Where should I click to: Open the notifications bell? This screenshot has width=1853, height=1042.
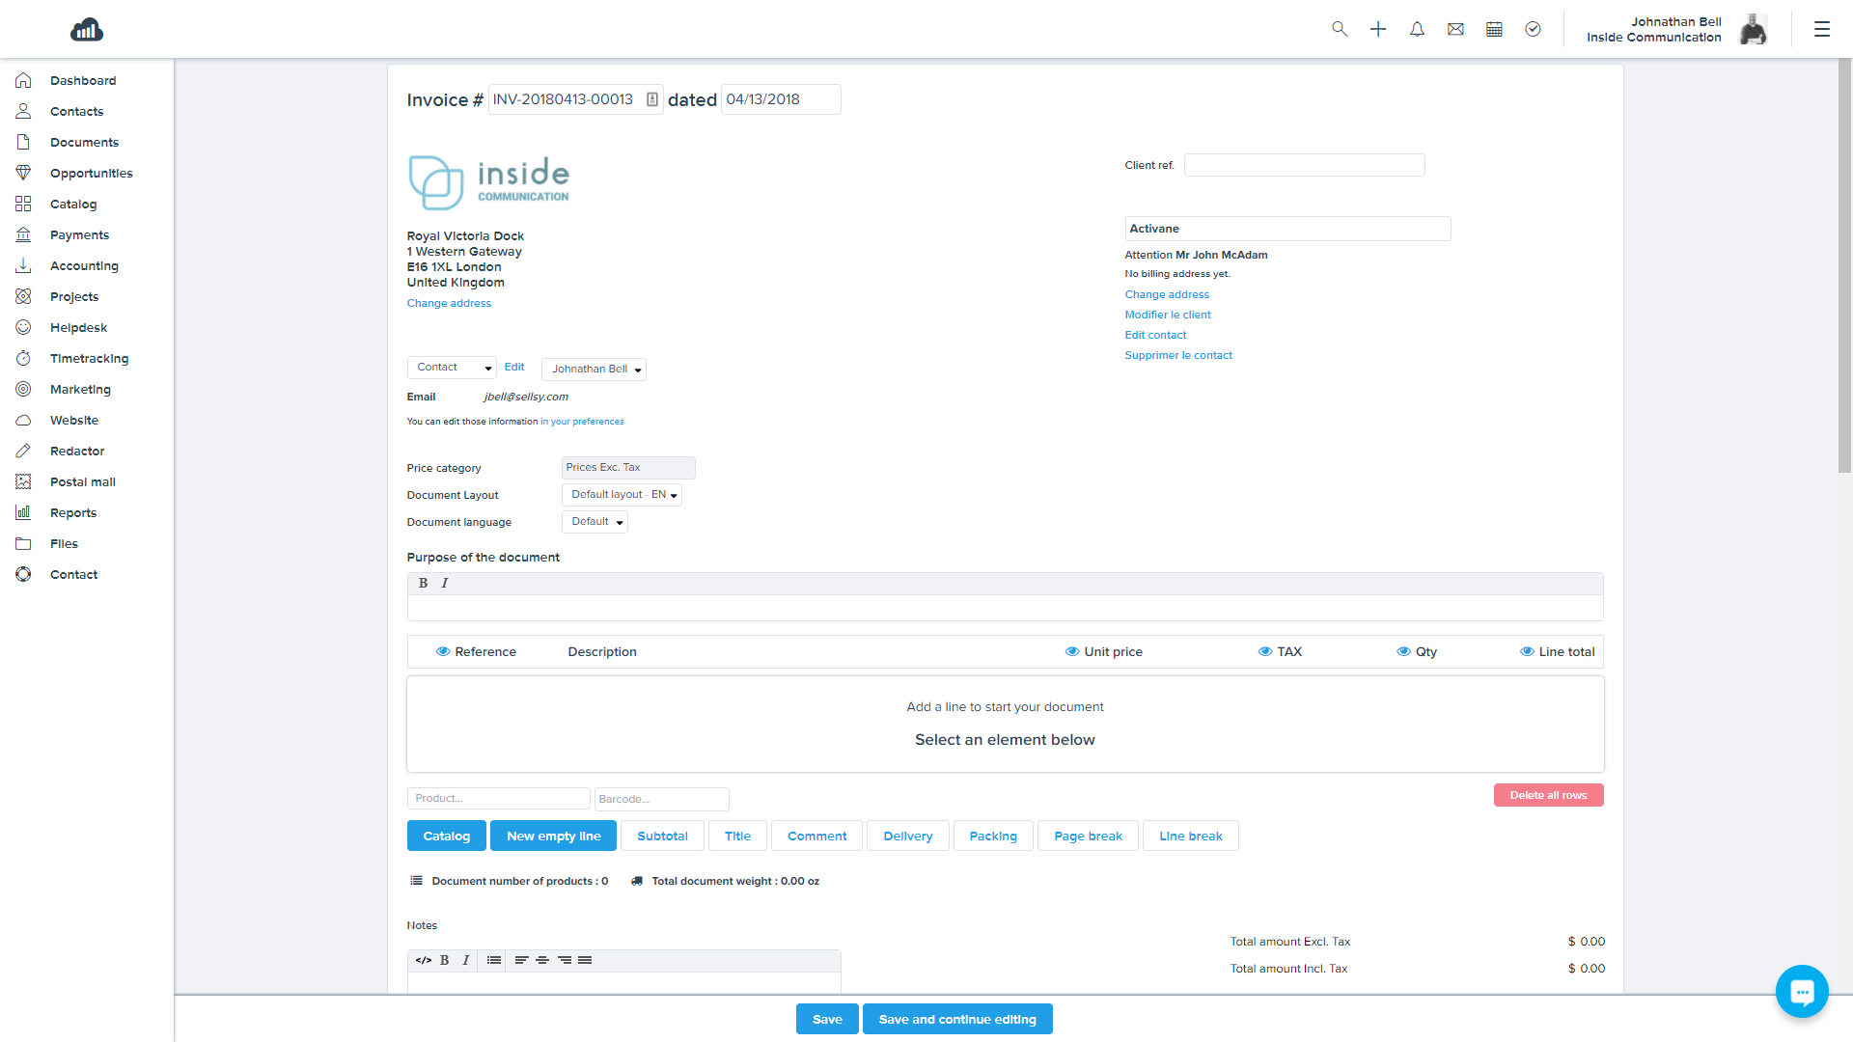[1417, 29]
